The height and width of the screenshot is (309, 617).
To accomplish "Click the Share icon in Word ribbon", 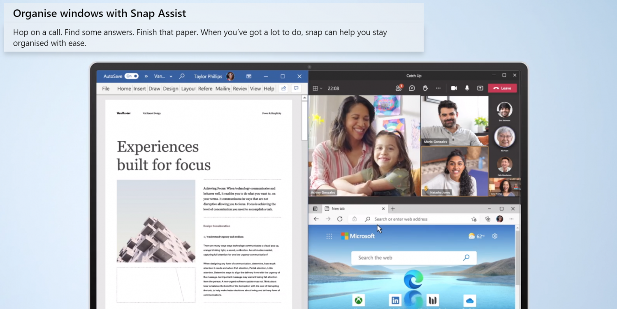I will [x=283, y=88].
